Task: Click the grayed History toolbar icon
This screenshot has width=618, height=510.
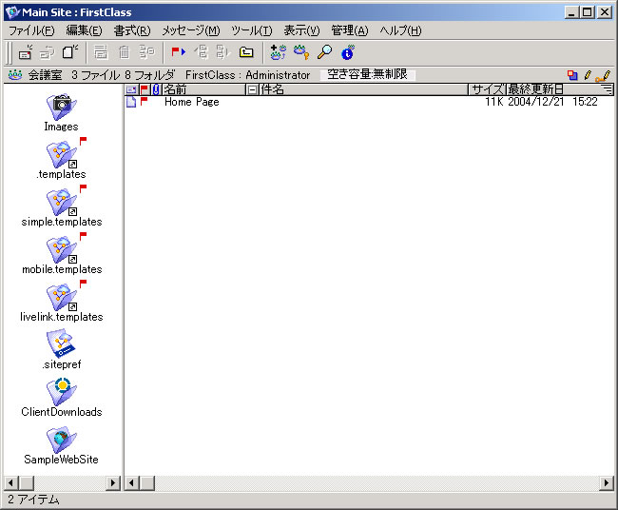Action: [x=147, y=52]
